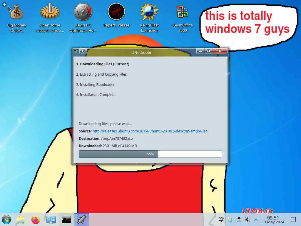Toggle the keep-on-all-desktops diamond button in title bar

coord(83,51)
